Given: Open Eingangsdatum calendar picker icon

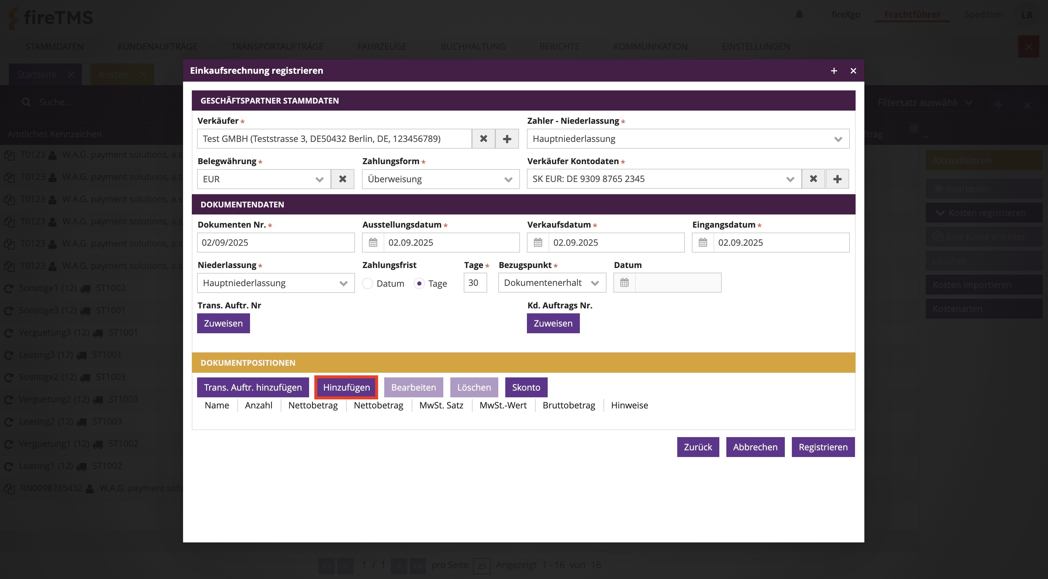Looking at the screenshot, I should coord(703,243).
